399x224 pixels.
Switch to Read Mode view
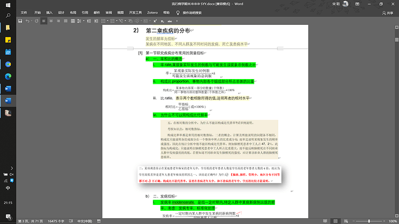325,221
